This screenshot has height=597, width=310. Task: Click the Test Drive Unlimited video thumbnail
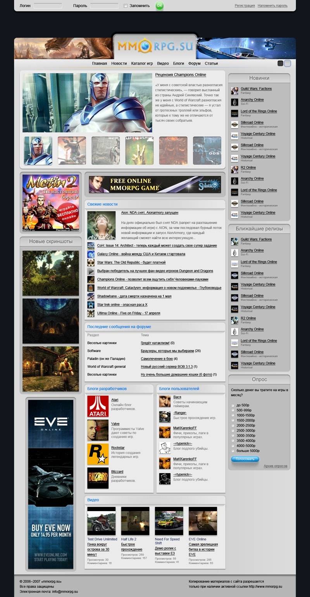pyautogui.click(x=102, y=521)
